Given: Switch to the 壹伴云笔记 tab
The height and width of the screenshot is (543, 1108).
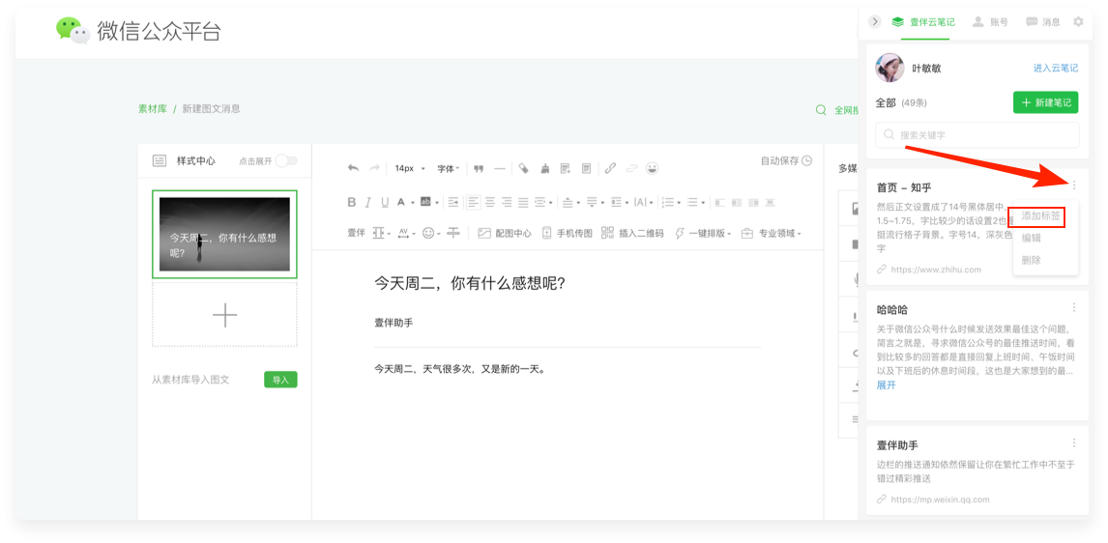Looking at the screenshot, I should pyautogui.click(x=923, y=22).
